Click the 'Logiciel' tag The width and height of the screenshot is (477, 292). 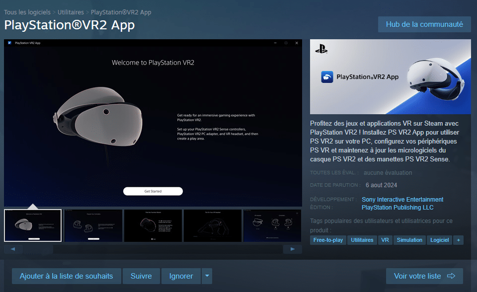point(439,240)
